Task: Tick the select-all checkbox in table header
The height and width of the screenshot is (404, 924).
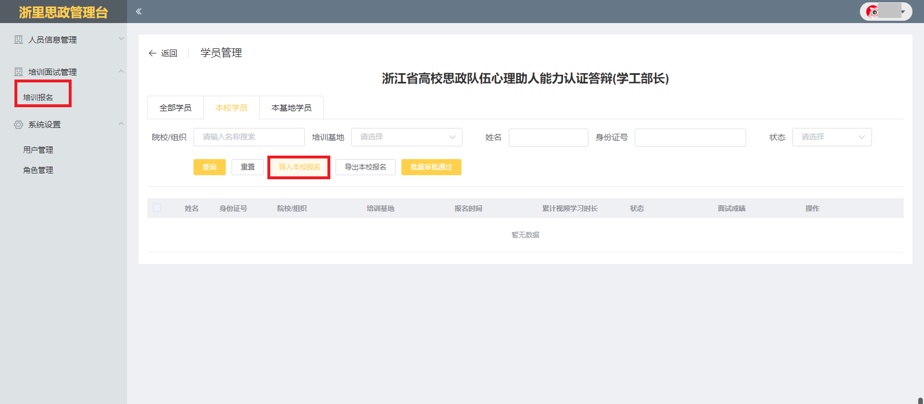Action: (x=157, y=208)
